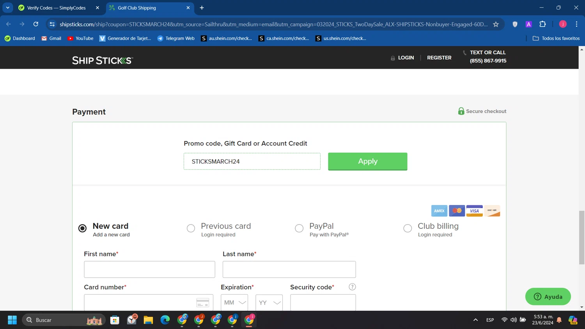
Task: Open the Generador de Tarjet... bookmark
Action: click(125, 38)
